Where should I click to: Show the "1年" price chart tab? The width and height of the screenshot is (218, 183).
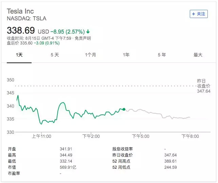pos(126,55)
